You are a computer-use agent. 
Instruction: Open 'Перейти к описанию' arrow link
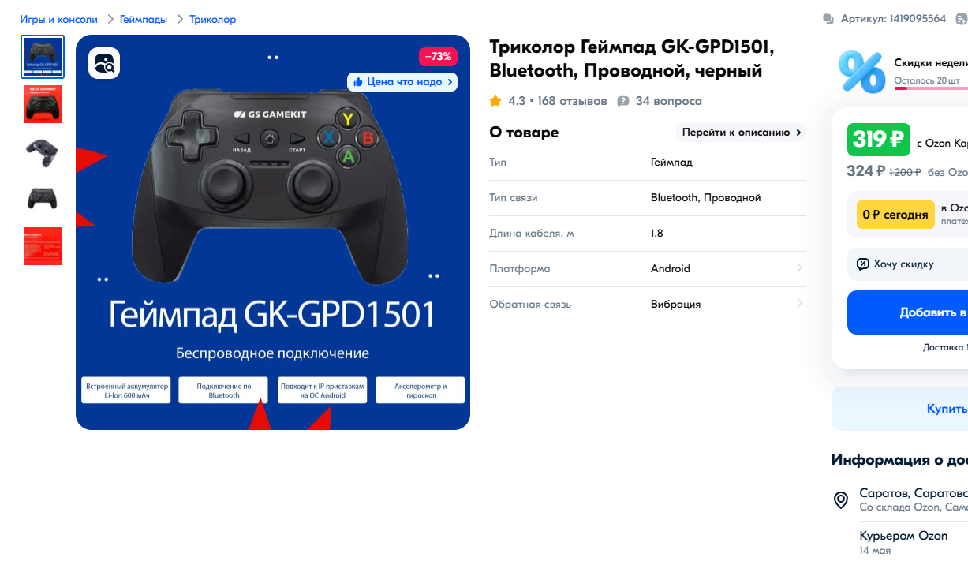pos(741,133)
